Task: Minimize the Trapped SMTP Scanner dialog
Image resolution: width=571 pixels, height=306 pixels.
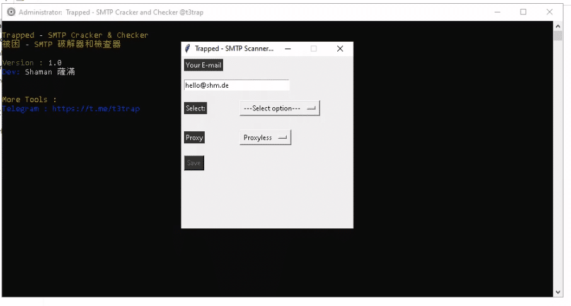Action: coord(287,49)
